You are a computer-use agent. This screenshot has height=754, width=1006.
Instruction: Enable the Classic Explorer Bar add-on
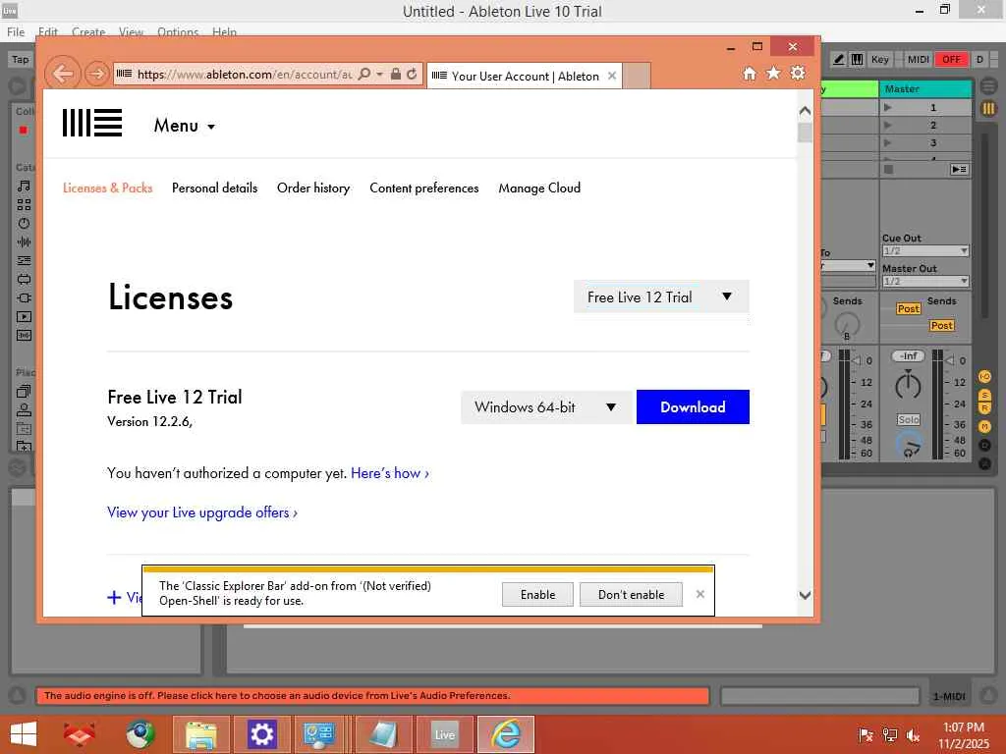(537, 594)
